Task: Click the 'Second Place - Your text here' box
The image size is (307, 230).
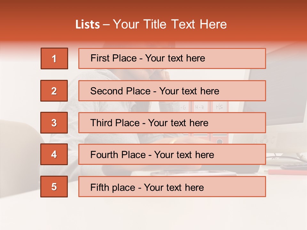Action: 172,91
